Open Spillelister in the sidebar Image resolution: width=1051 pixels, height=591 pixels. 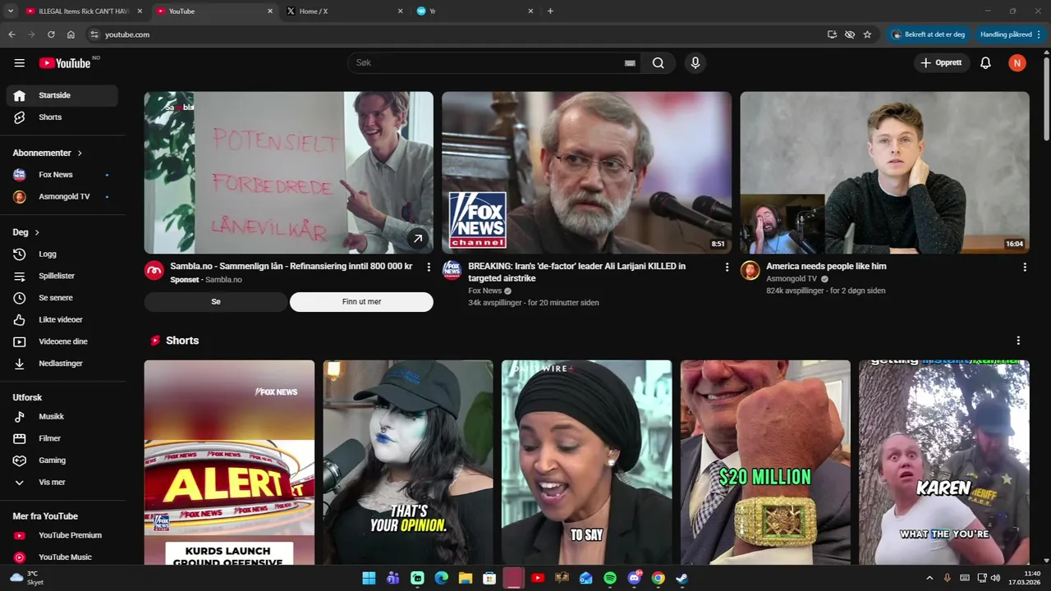[x=62, y=276]
